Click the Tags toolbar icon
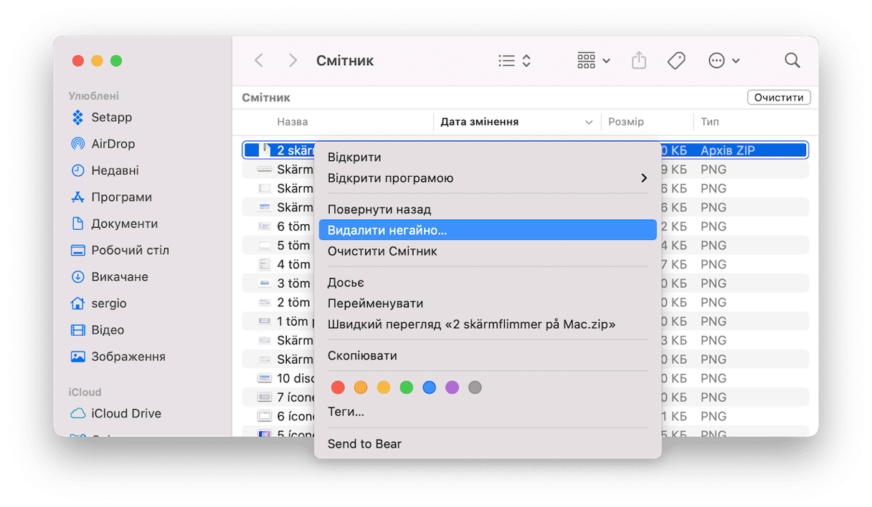Viewport: 872px width, 507px height. (x=676, y=61)
